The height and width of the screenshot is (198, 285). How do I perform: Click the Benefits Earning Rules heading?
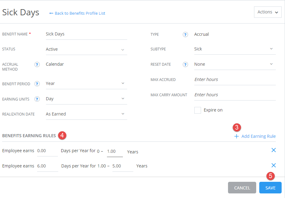coord(29,136)
